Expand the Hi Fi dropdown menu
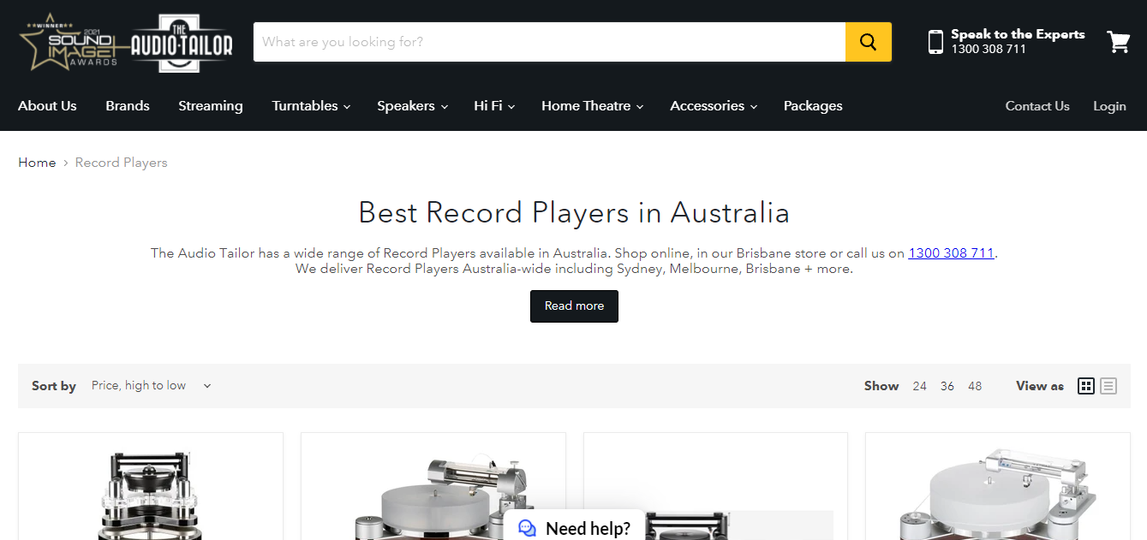 (494, 106)
